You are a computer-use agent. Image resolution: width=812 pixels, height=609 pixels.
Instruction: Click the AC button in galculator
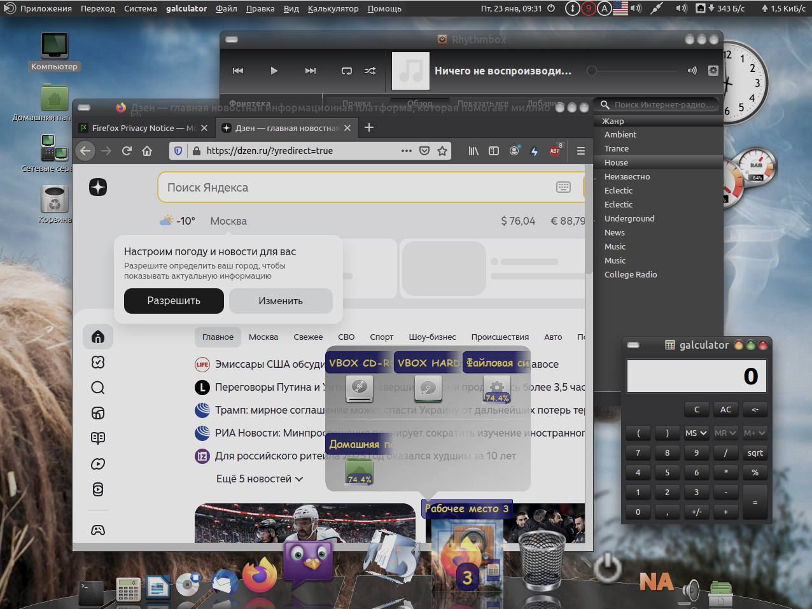tap(726, 410)
